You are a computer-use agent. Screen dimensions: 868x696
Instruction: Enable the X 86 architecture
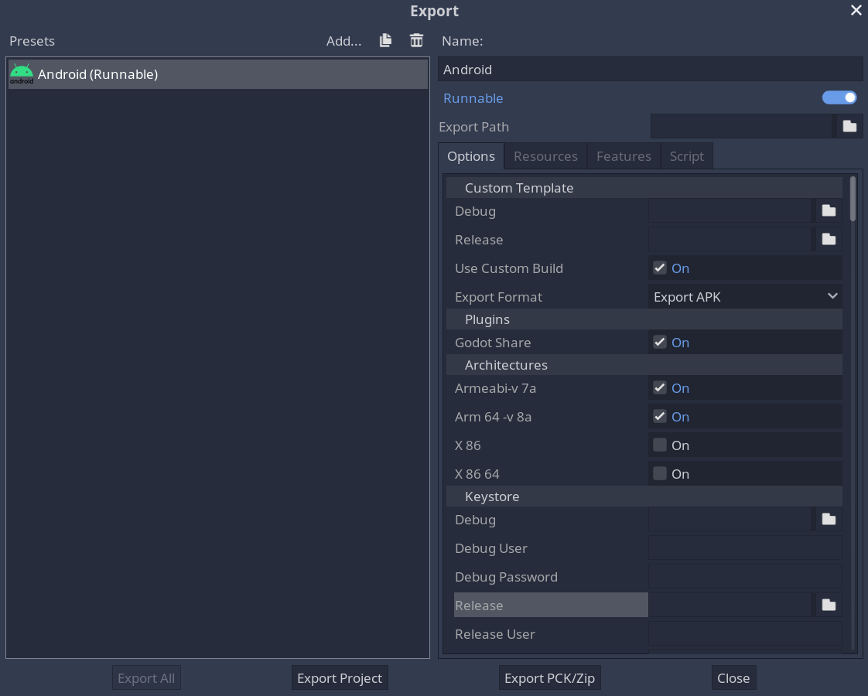point(659,444)
